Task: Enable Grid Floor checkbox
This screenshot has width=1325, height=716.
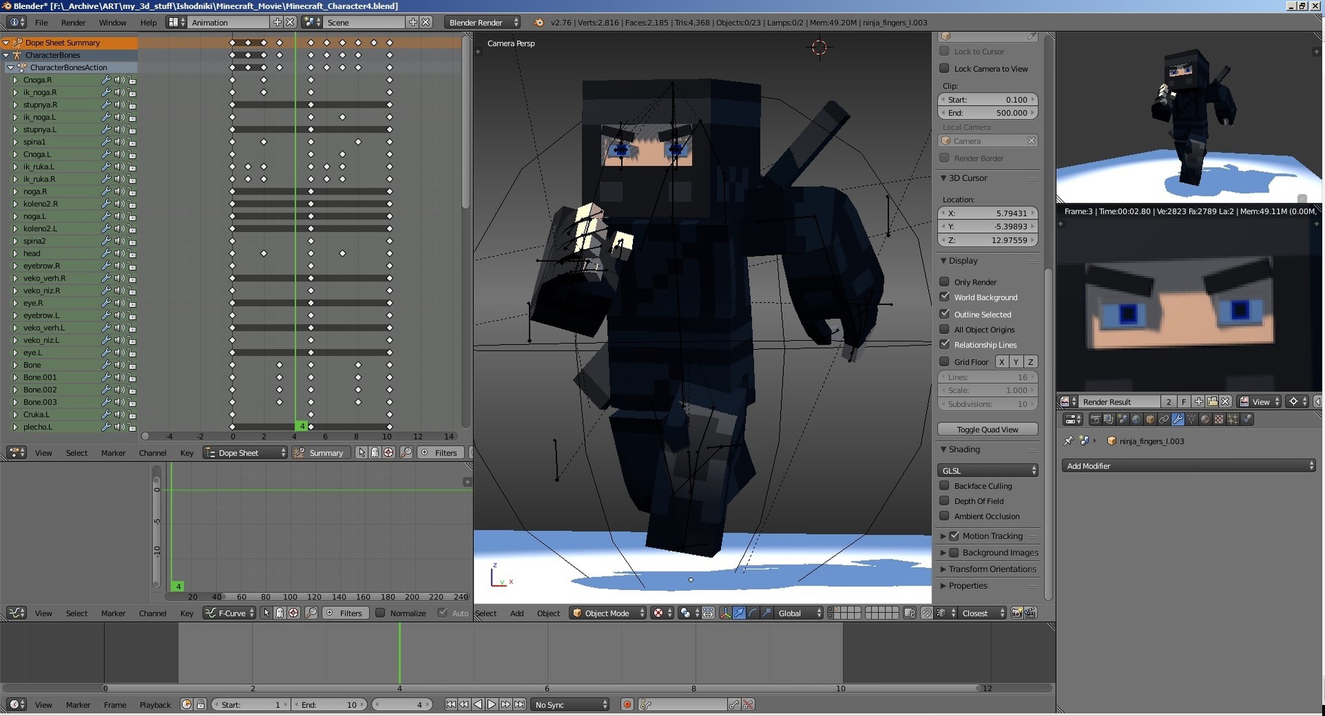Action: click(x=944, y=361)
